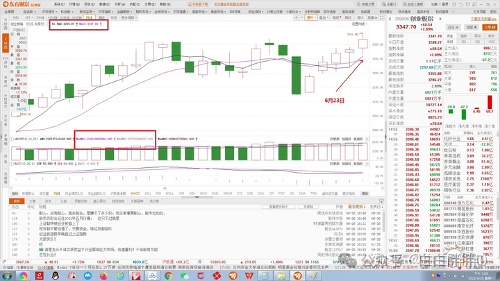Click the plus zoom-in chart icon

[297, 17]
